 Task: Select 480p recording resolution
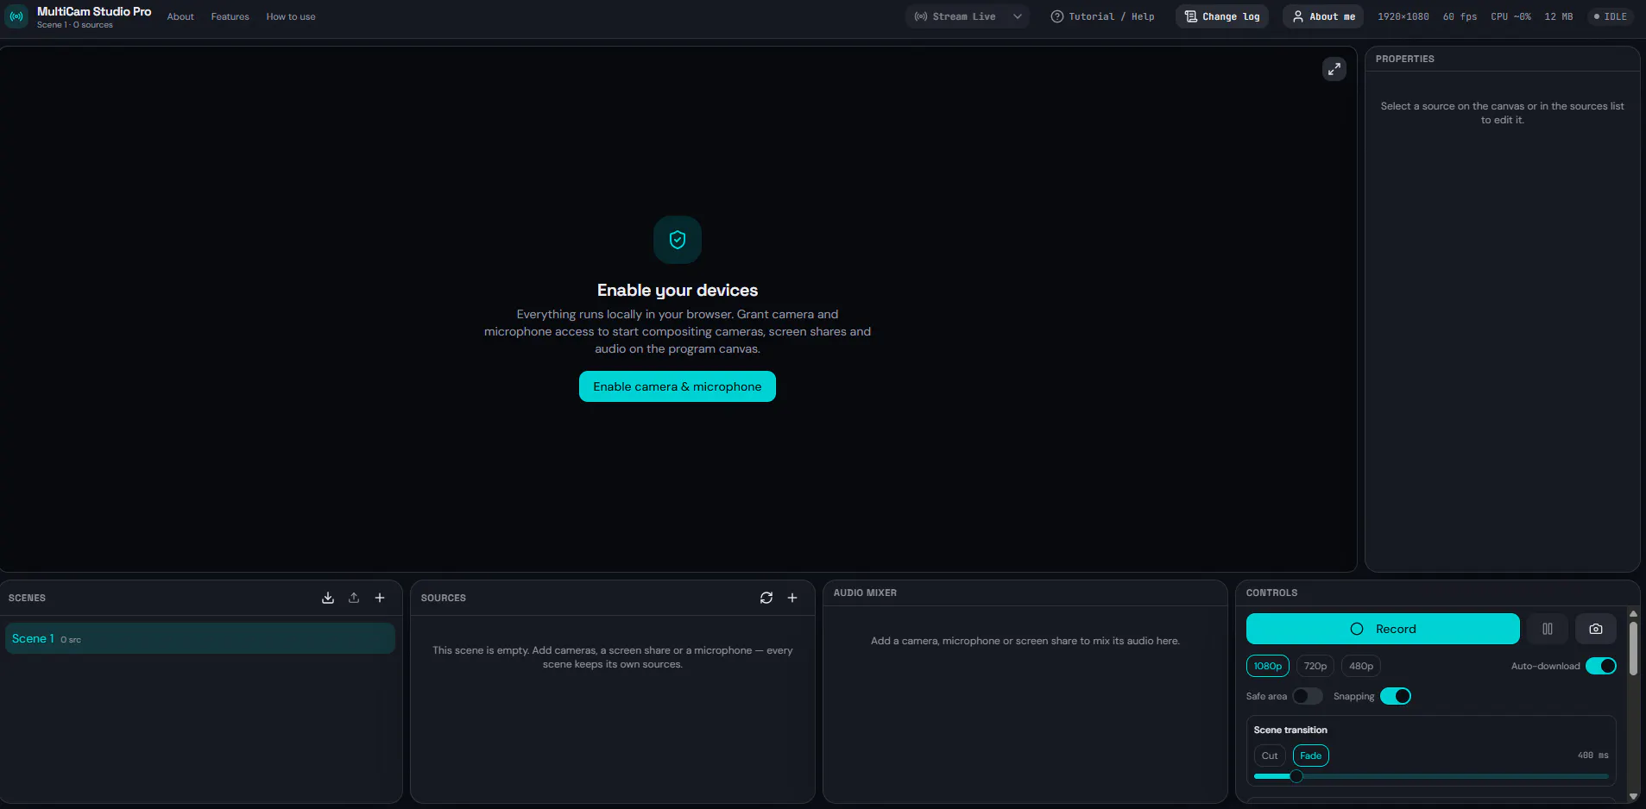[x=1361, y=666]
